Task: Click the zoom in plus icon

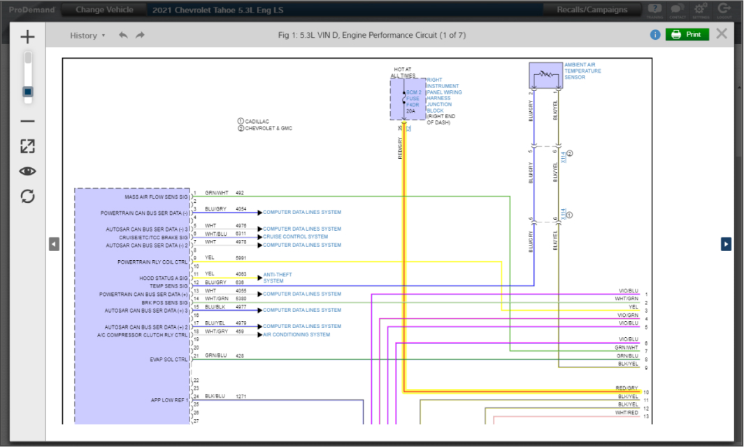Action: point(27,37)
